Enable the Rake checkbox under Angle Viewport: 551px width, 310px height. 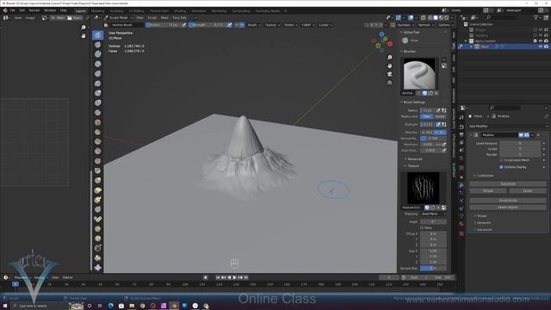point(423,227)
